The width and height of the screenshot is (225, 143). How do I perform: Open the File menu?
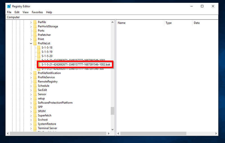pos(9,12)
